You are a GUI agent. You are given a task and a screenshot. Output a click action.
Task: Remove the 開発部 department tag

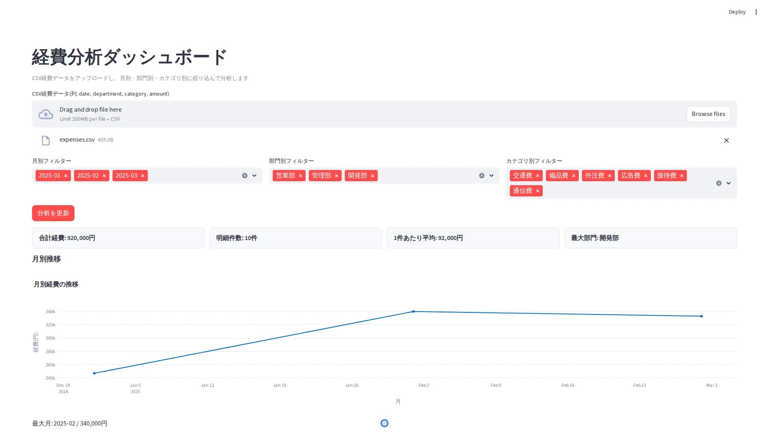click(372, 176)
